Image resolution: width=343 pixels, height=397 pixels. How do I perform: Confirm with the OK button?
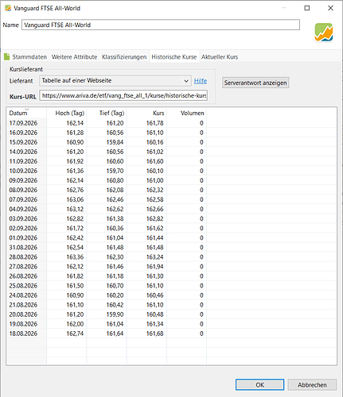point(259,385)
